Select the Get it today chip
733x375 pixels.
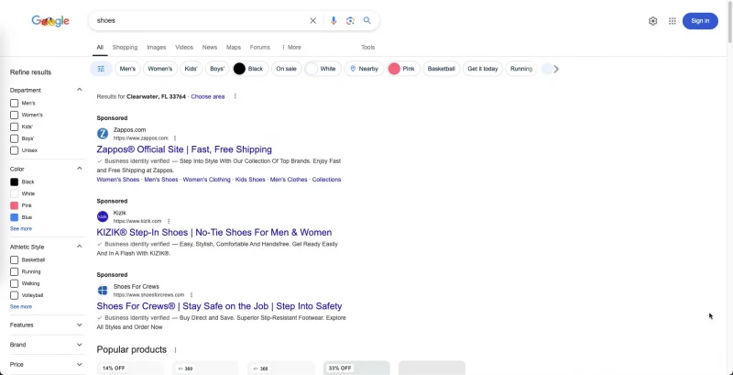[483, 69]
